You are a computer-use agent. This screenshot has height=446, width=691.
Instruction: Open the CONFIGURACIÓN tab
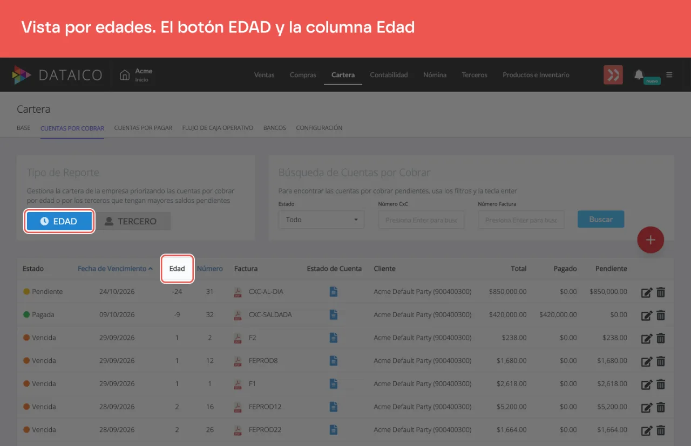pyautogui.click(x=319, y=128)
